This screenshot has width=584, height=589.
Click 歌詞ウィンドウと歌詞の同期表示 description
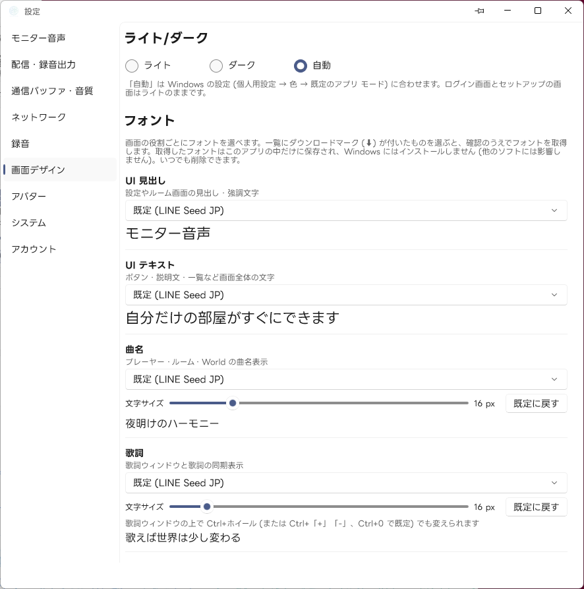pos(185,466)
